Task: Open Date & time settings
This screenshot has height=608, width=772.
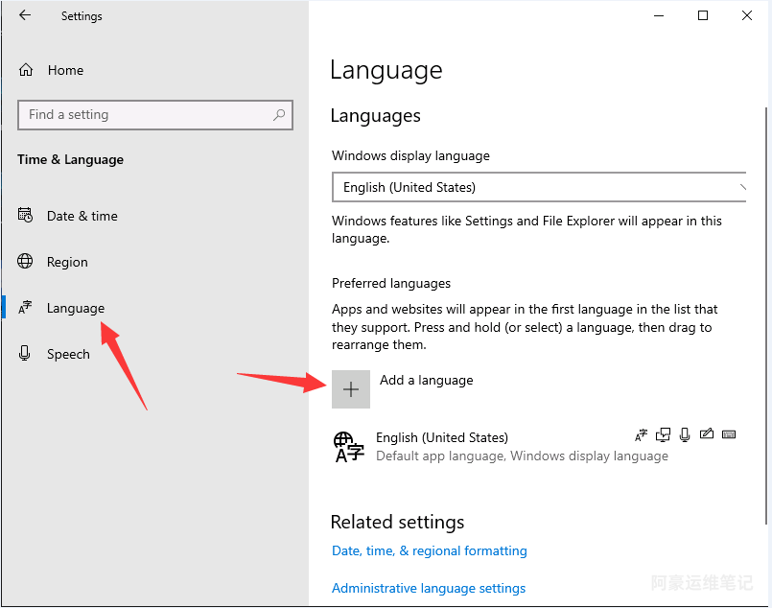Action: (82, 216)
